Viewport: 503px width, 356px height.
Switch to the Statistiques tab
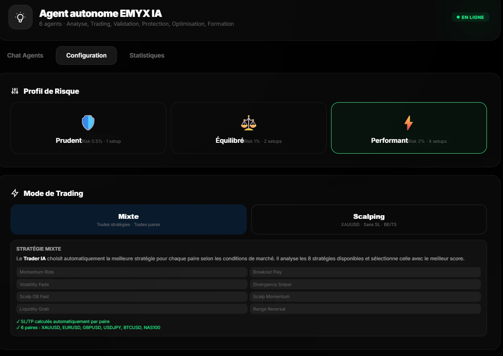147,56
